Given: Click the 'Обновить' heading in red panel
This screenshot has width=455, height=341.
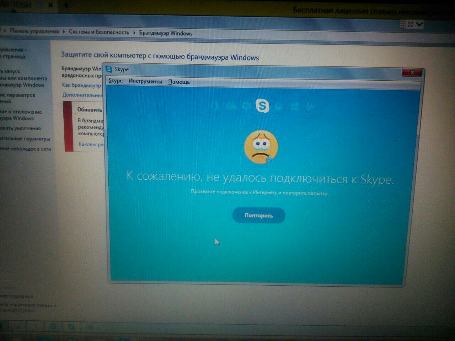Looking at the screenshot, I should pyautogui.click(x=90, y=109).
